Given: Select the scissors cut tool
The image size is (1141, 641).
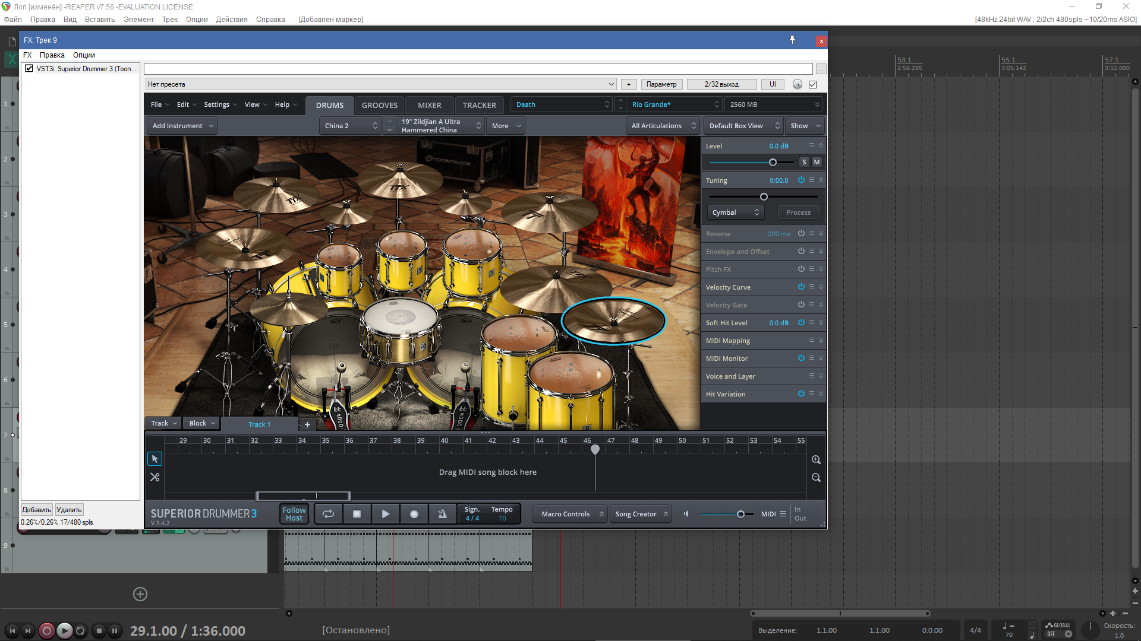Looking at the screenshot, I should (x=155, y=477).
